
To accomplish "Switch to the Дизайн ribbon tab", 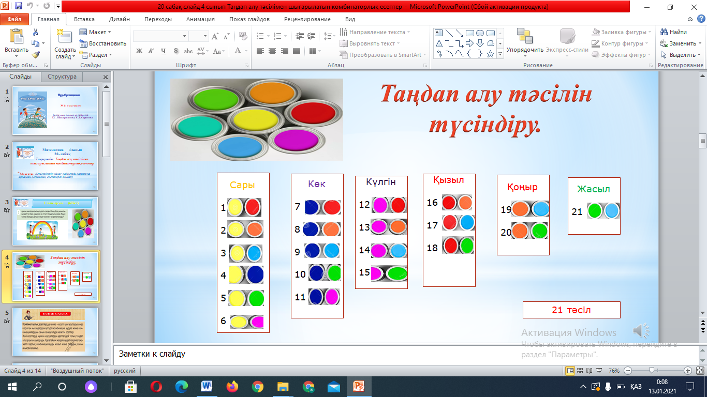I will tap(120, 19).
